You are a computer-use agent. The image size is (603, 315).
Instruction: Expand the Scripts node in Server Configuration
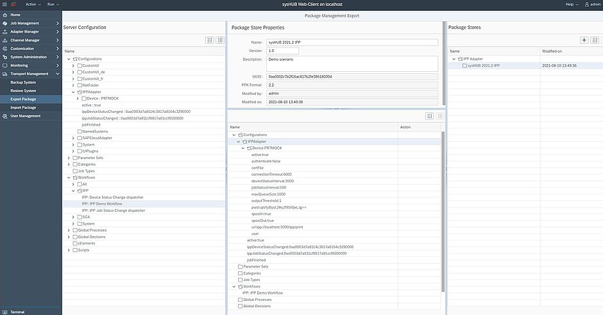point(69,250)
